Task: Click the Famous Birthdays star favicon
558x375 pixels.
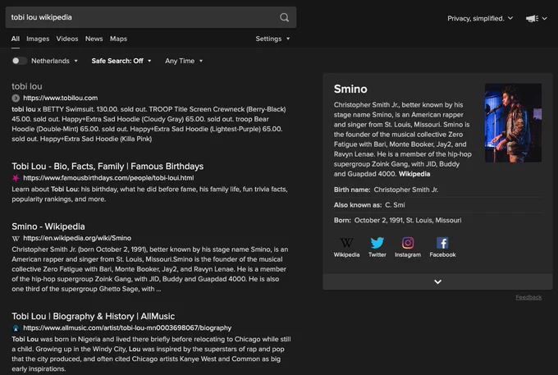Action: [x=16, y=177]
